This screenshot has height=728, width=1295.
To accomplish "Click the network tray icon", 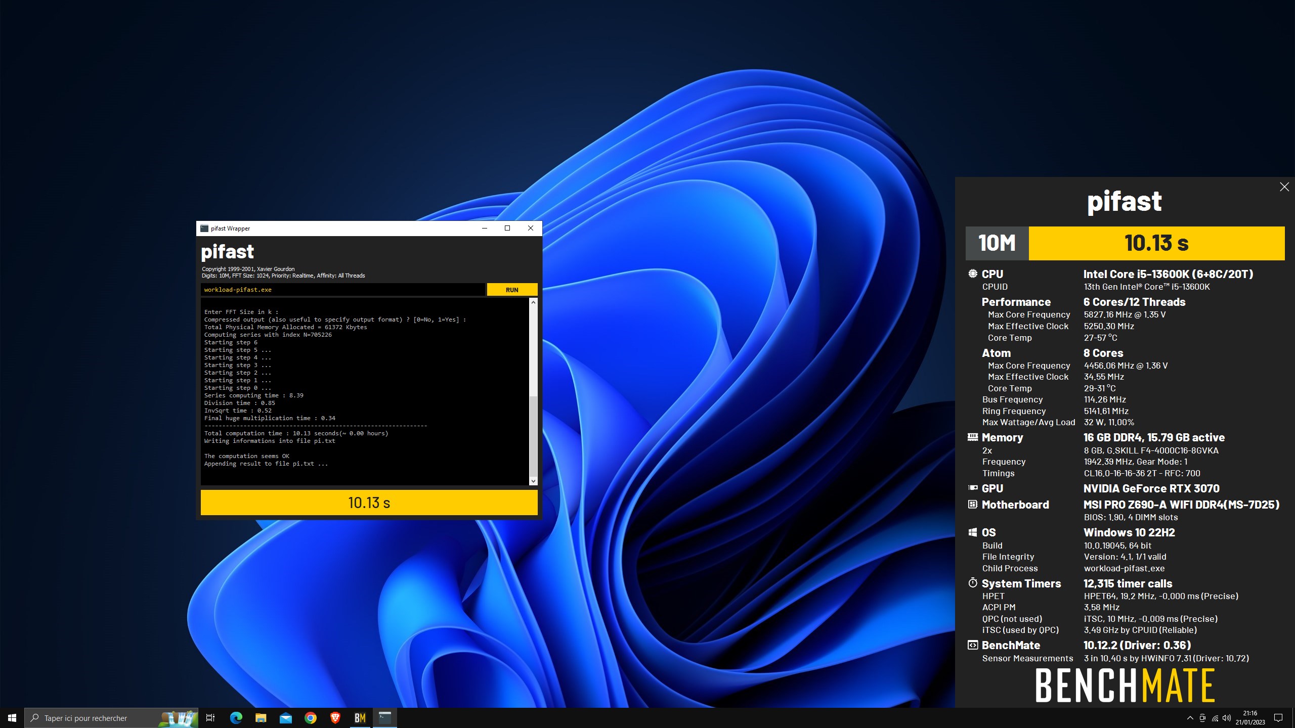I will pos(1215,718).
